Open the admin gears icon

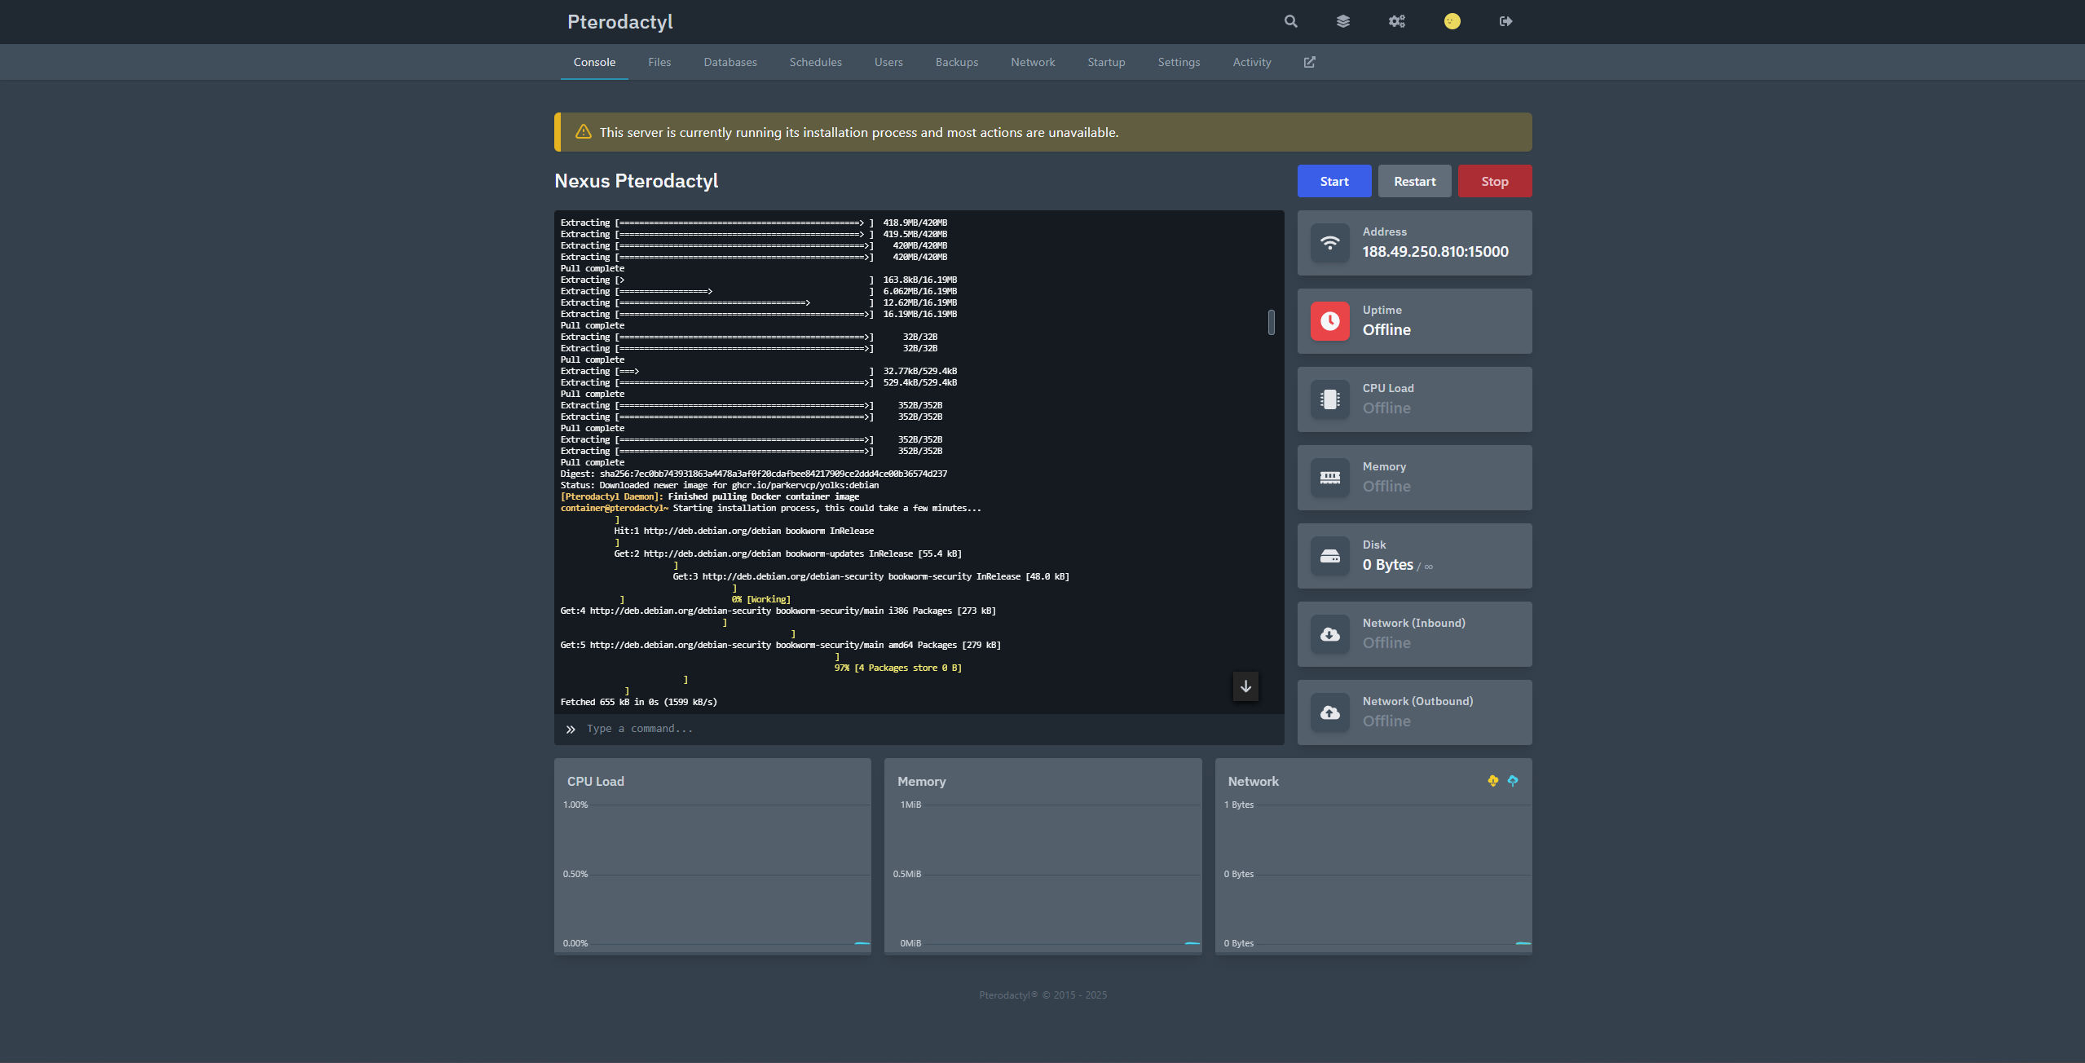(1397, 21)
